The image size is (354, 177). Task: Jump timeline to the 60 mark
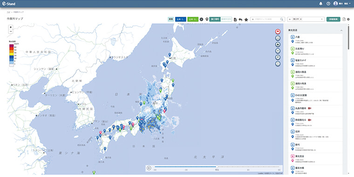click(279, 170)
